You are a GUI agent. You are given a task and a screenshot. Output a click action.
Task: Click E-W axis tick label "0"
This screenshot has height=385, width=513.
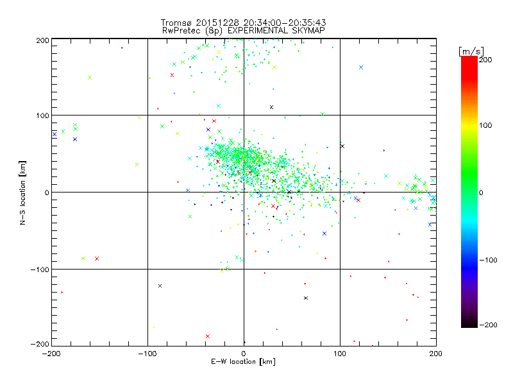coord(244,354)
